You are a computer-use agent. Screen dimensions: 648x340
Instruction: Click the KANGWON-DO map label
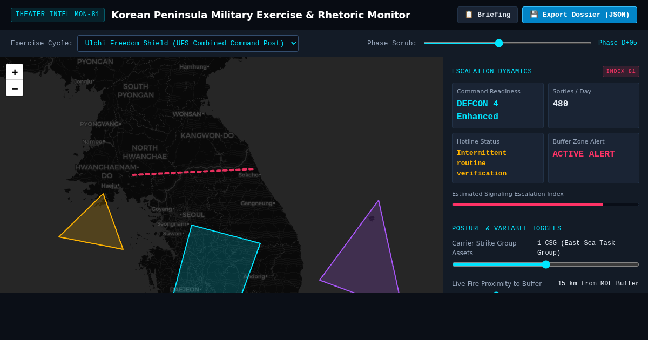point(207,135)
